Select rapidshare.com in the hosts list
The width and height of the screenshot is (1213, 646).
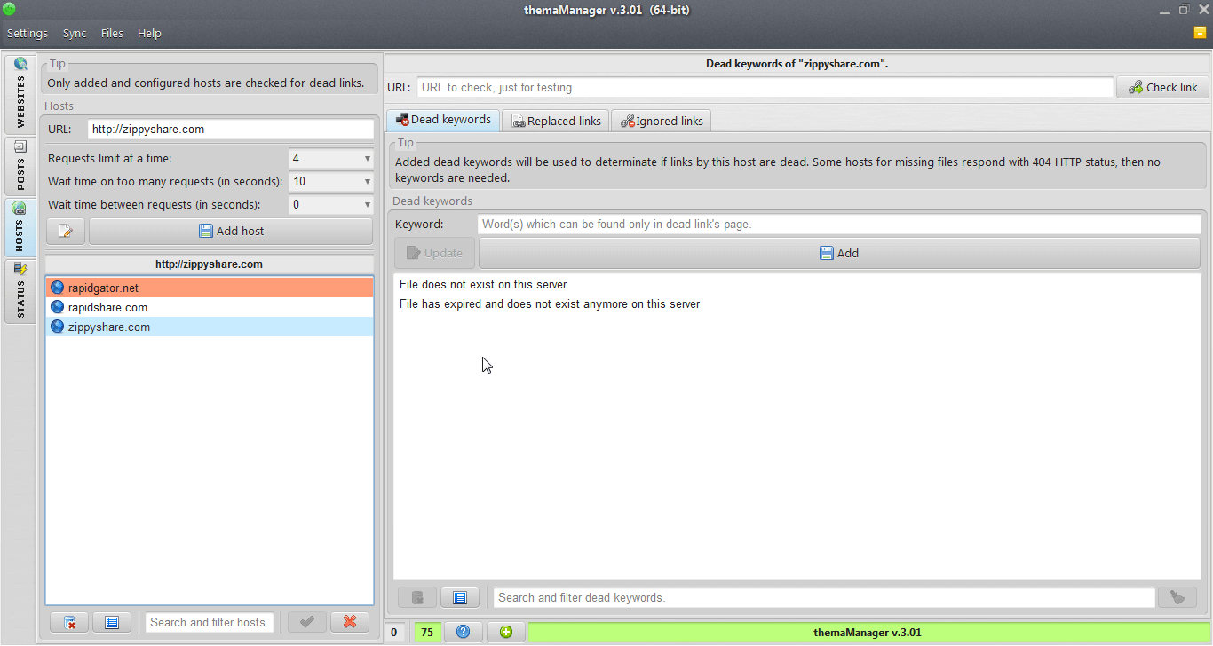click(x=210, y=307)
